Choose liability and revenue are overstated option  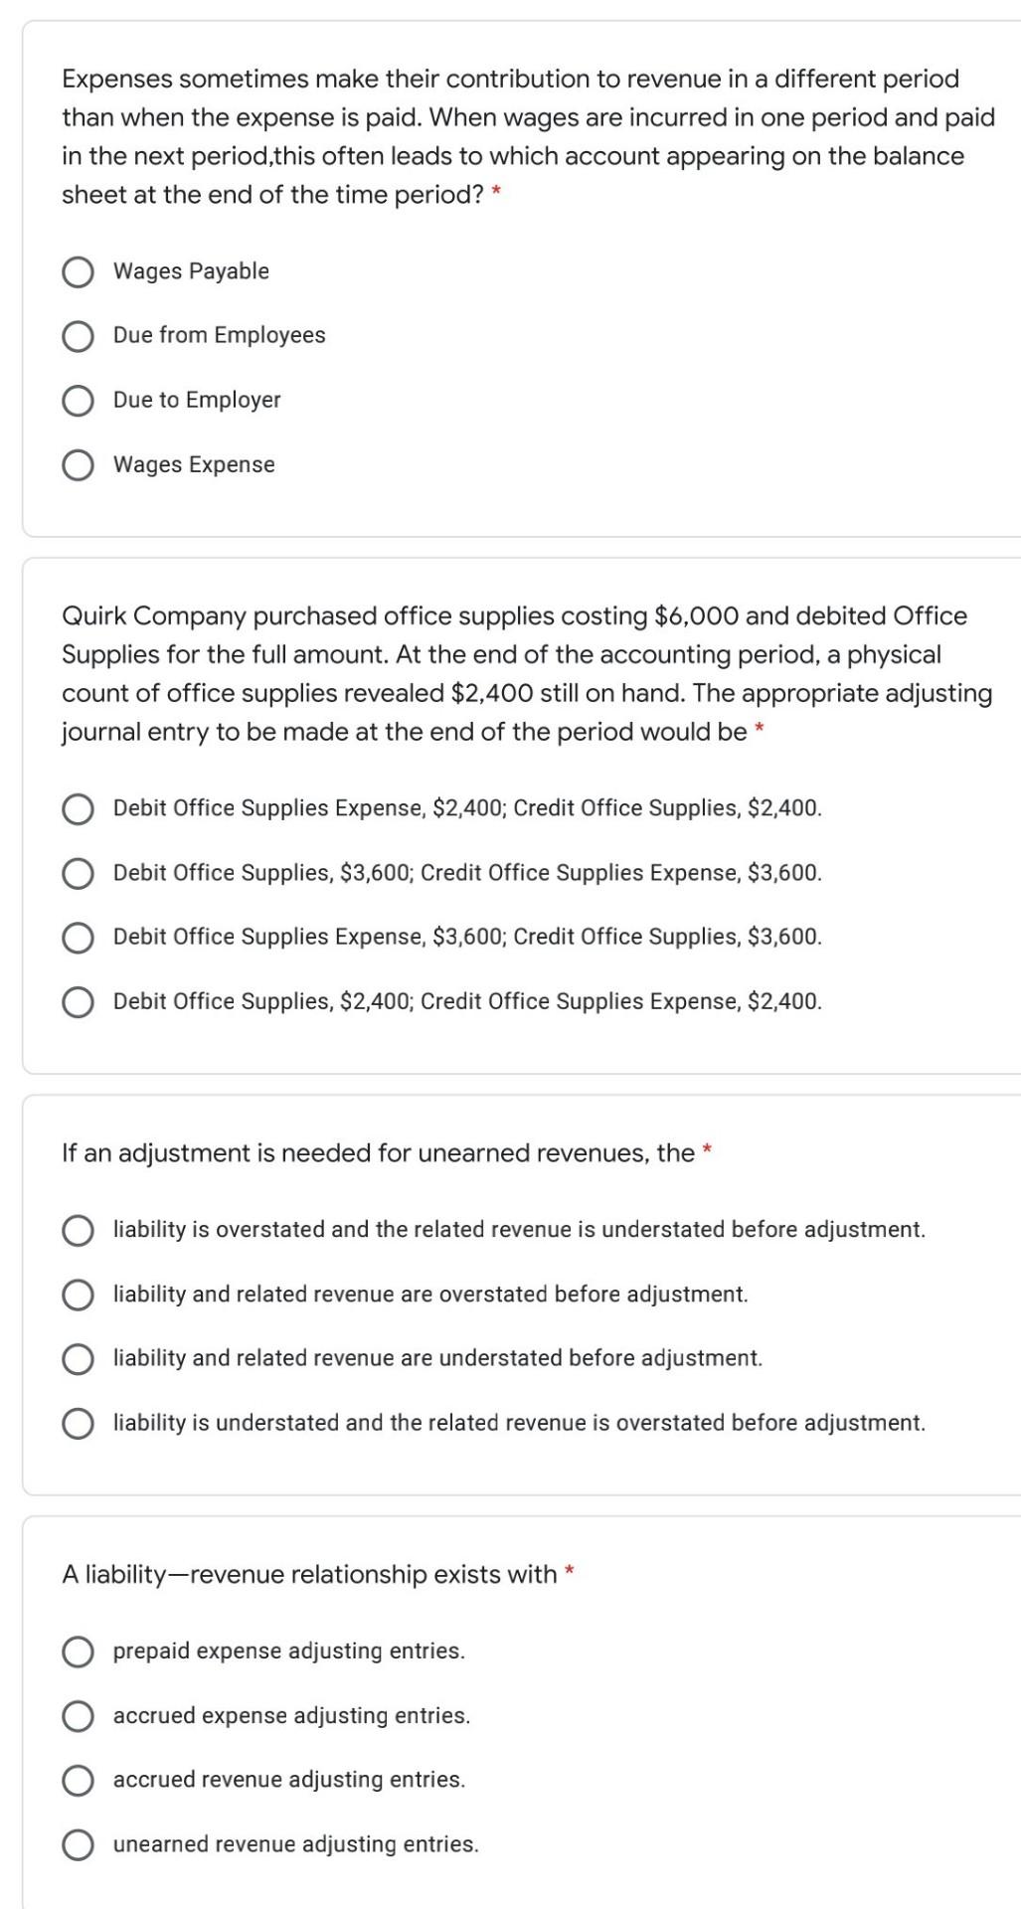[79, 1295]
